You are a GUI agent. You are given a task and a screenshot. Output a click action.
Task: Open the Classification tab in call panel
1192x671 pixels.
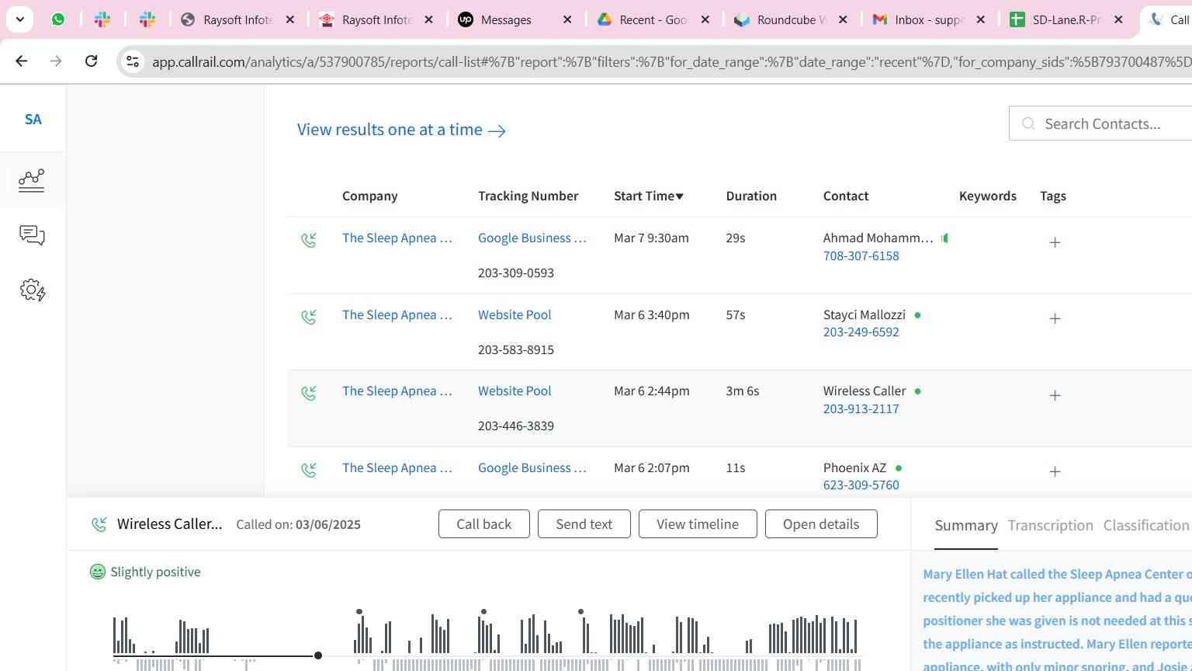[x=1146, y=526]
